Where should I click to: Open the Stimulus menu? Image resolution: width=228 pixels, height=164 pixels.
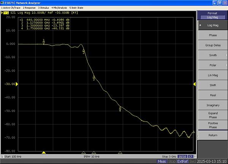click(43, 8)
